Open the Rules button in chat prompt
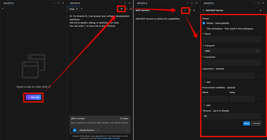This screenshot has width=267, height=140. coord(124,118)
